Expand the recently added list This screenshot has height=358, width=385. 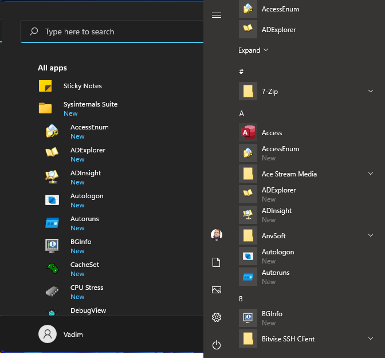point(253,50)
